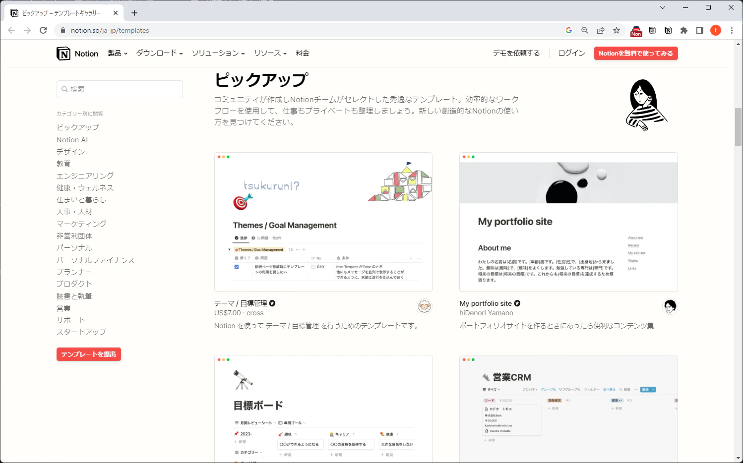This screenshot has width=743, height=463.
Task: Open the 目標ボード template thumbnail
Action: tap(323, 409)
